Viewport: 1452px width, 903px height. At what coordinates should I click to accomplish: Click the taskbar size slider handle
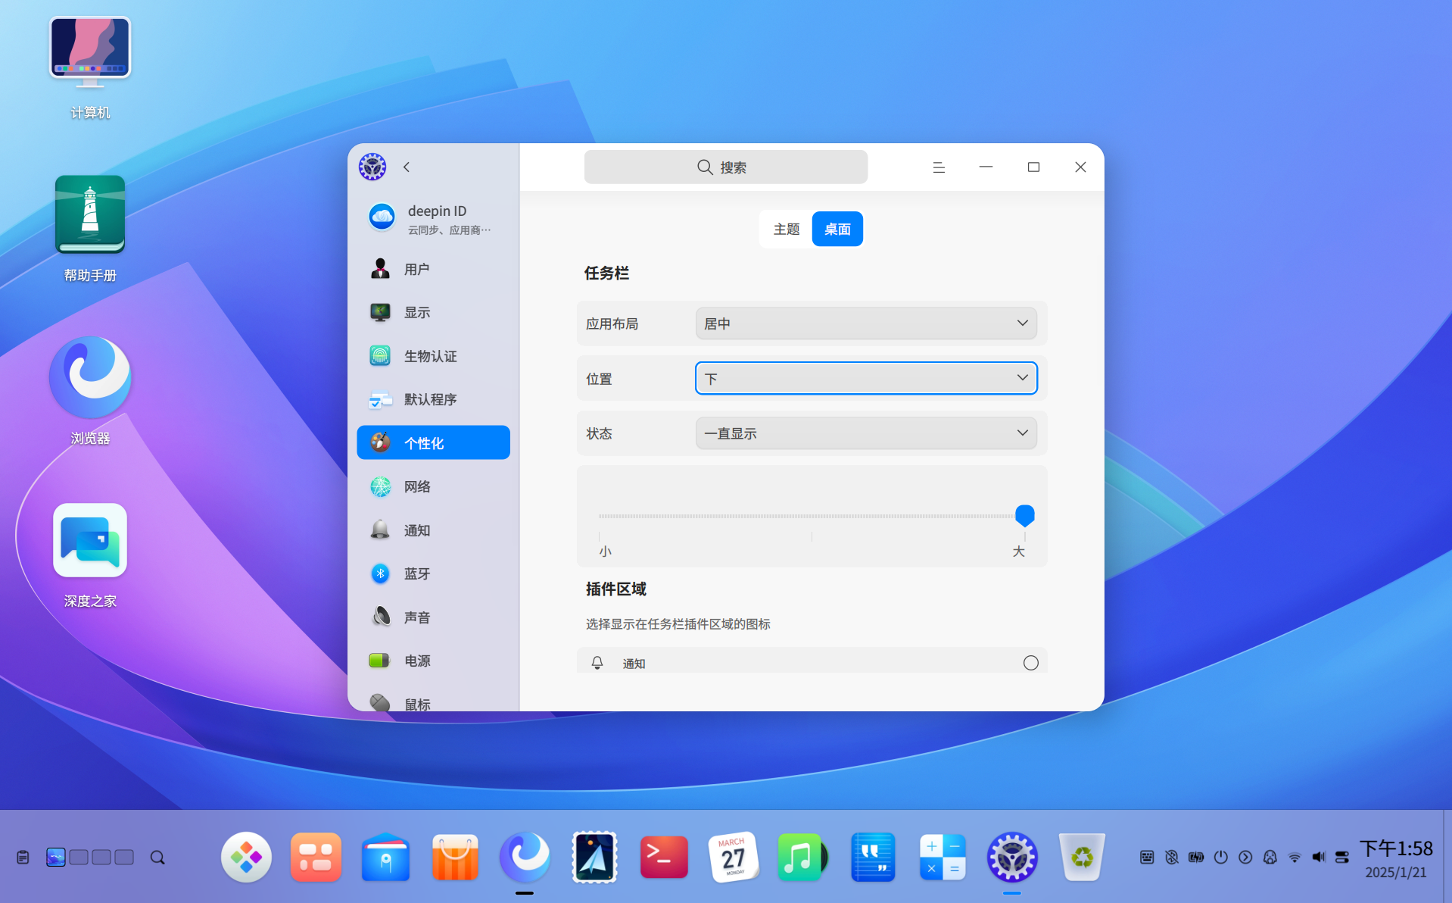(x=1024, y=515)
